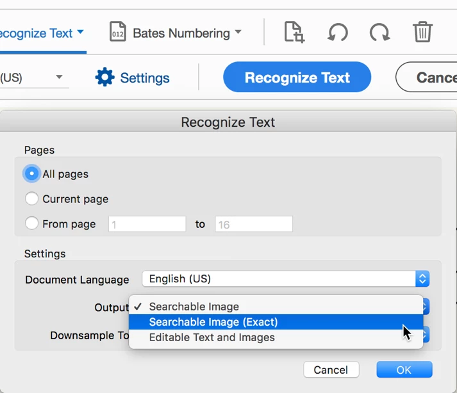Click the From page start field

147,224
